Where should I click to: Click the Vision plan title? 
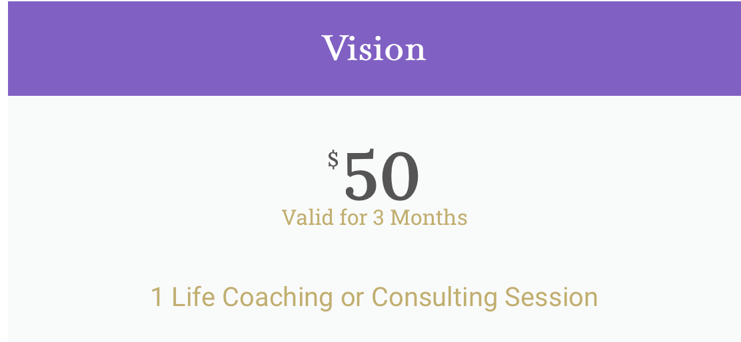coord(374,49)
